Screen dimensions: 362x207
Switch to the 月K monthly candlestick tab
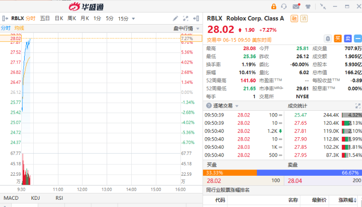[85, 18]
